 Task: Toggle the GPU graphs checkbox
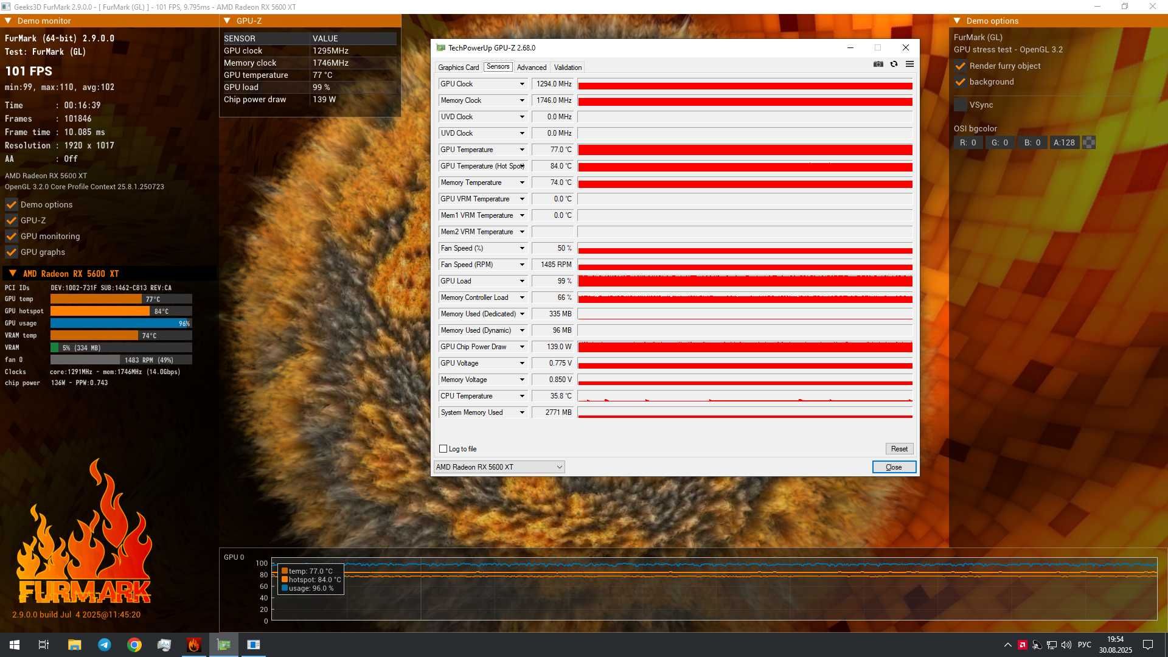coord(11,252)
